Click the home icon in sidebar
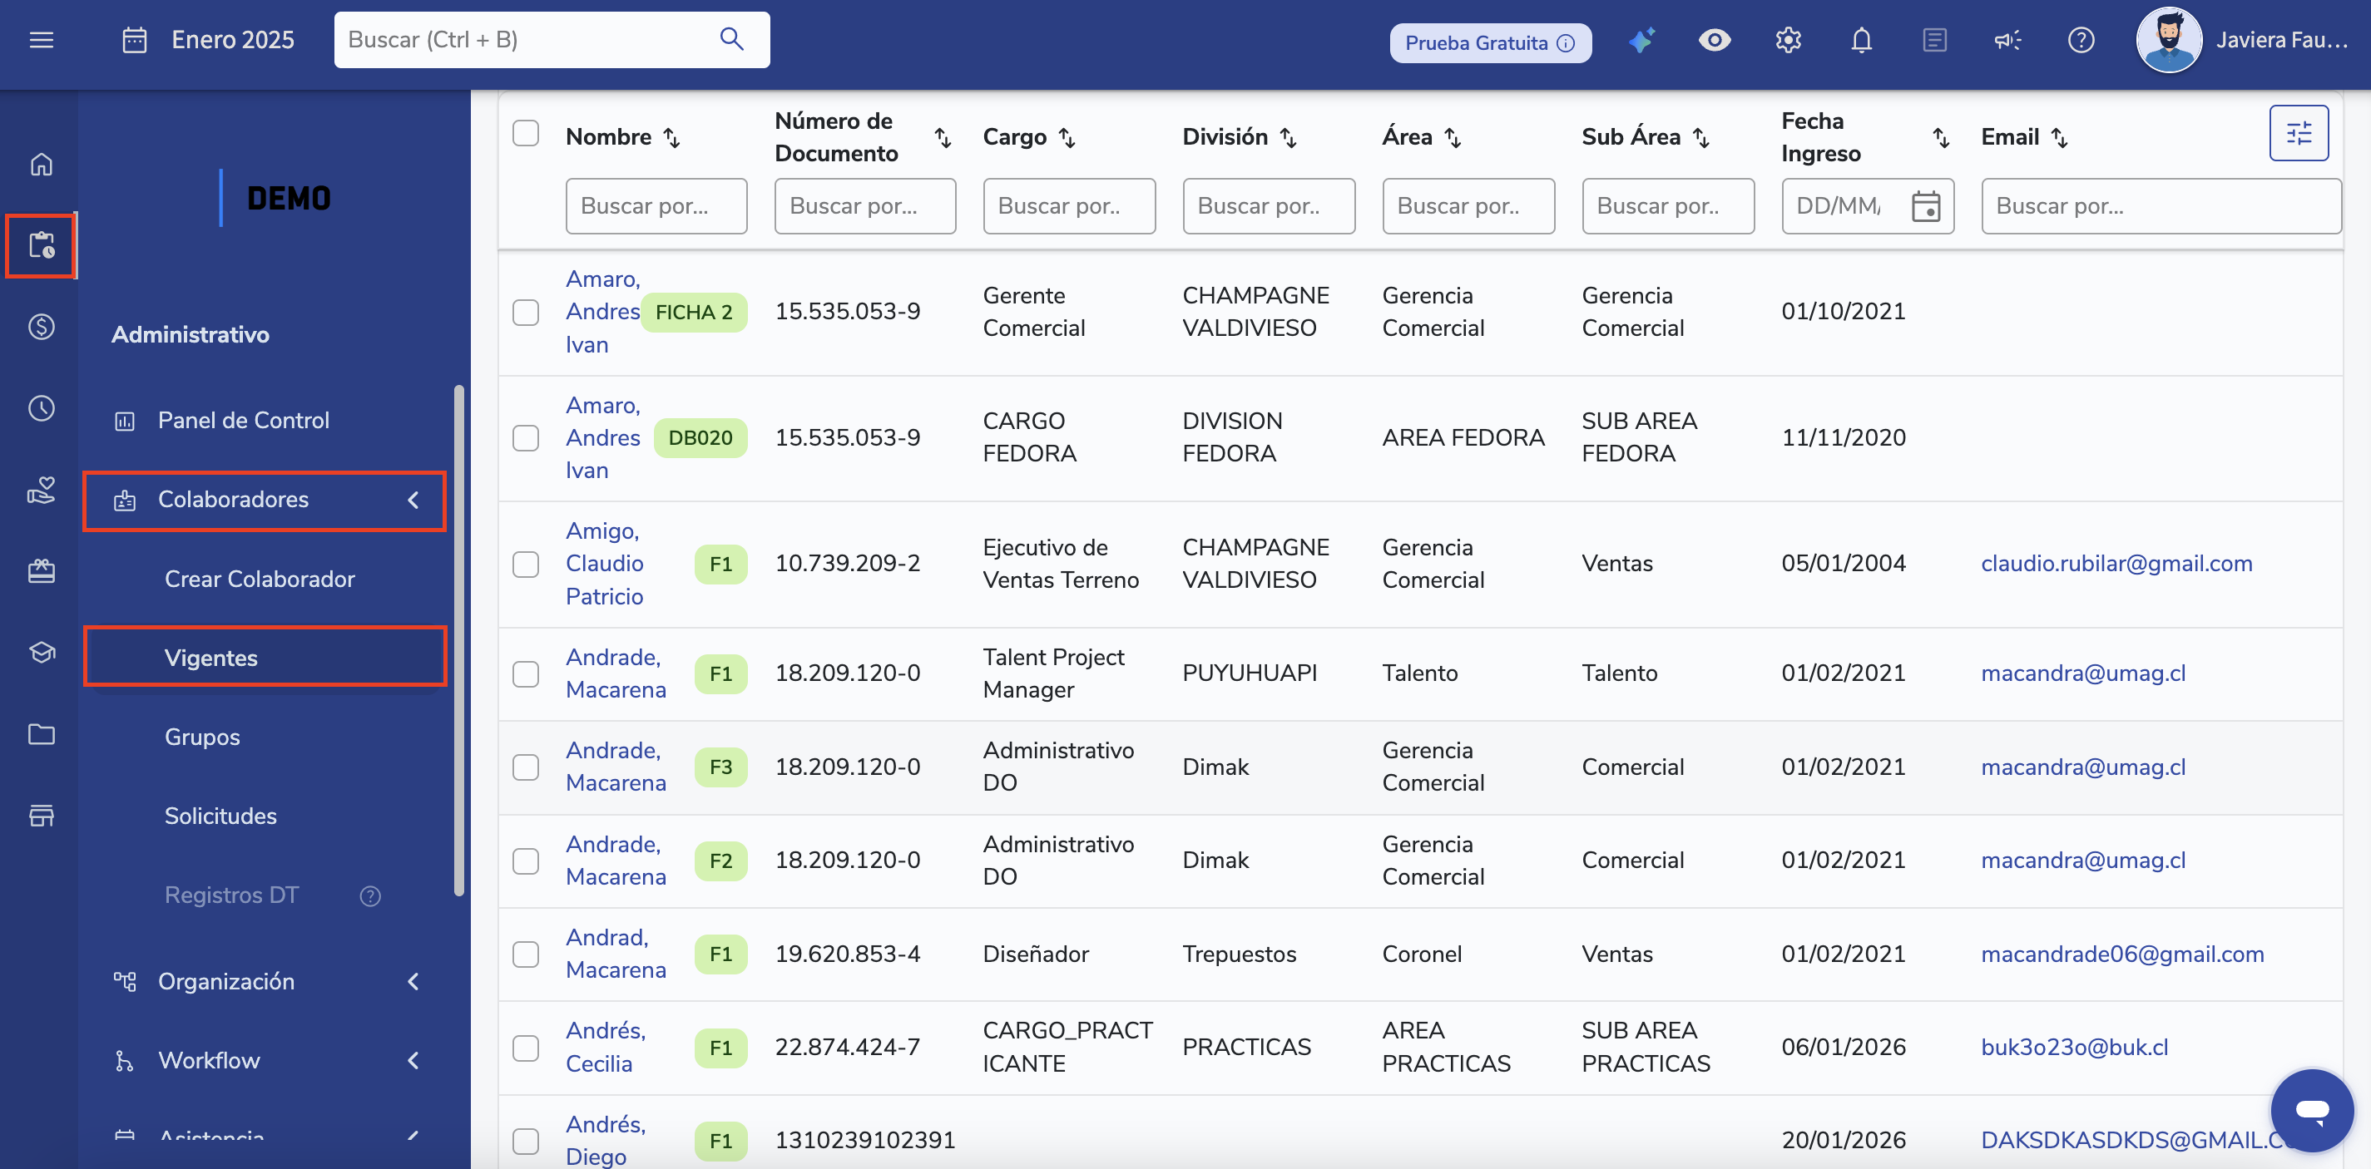 42,165
